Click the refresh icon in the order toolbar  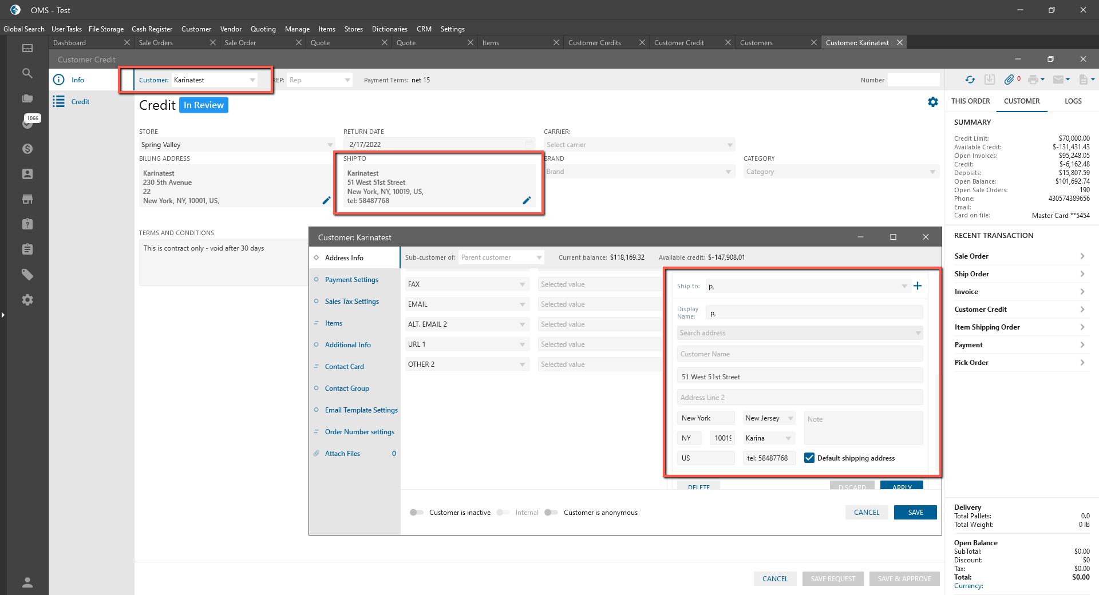(x=970, y=80)
